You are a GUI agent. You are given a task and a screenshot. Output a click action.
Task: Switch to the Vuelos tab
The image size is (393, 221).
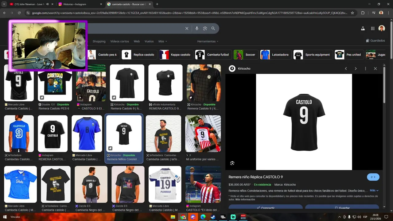[x=149, y=41]
